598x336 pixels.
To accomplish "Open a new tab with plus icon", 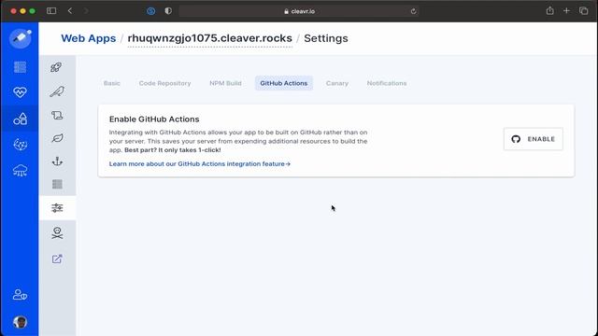I will pyautogui.click(x=566, y=10).
